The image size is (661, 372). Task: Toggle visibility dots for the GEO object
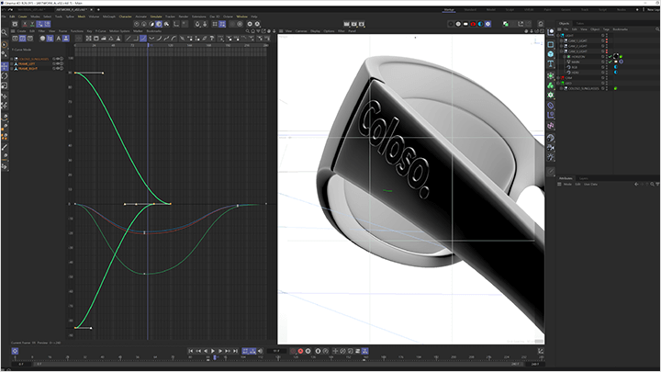click(x=607, y=83)
